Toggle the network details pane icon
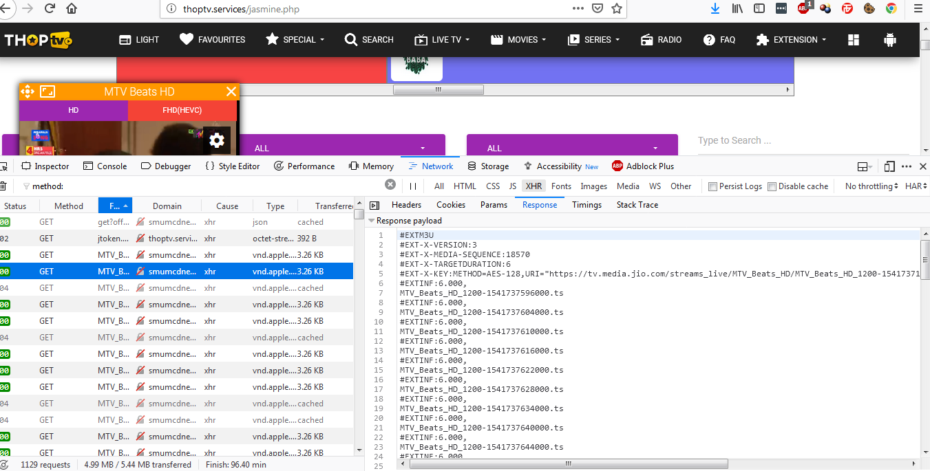 click(x=374, y=205)
